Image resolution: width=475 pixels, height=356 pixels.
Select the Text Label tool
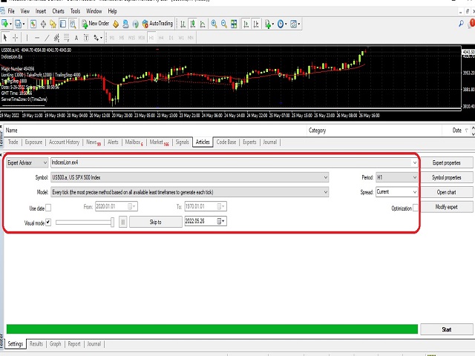(x=86, y=38)
